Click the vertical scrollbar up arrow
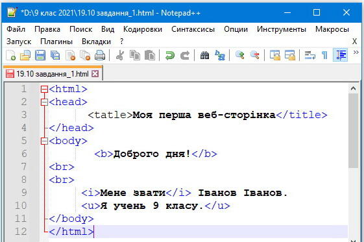This screenshot has height=242, width=364. (x=353, y=89)
